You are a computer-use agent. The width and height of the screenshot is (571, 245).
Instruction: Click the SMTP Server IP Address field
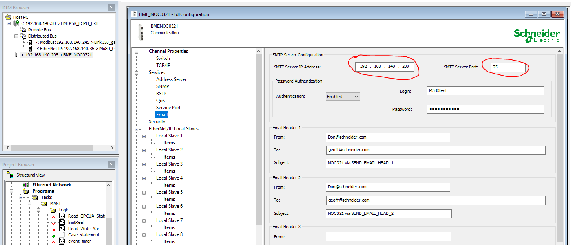coord(384,67)
